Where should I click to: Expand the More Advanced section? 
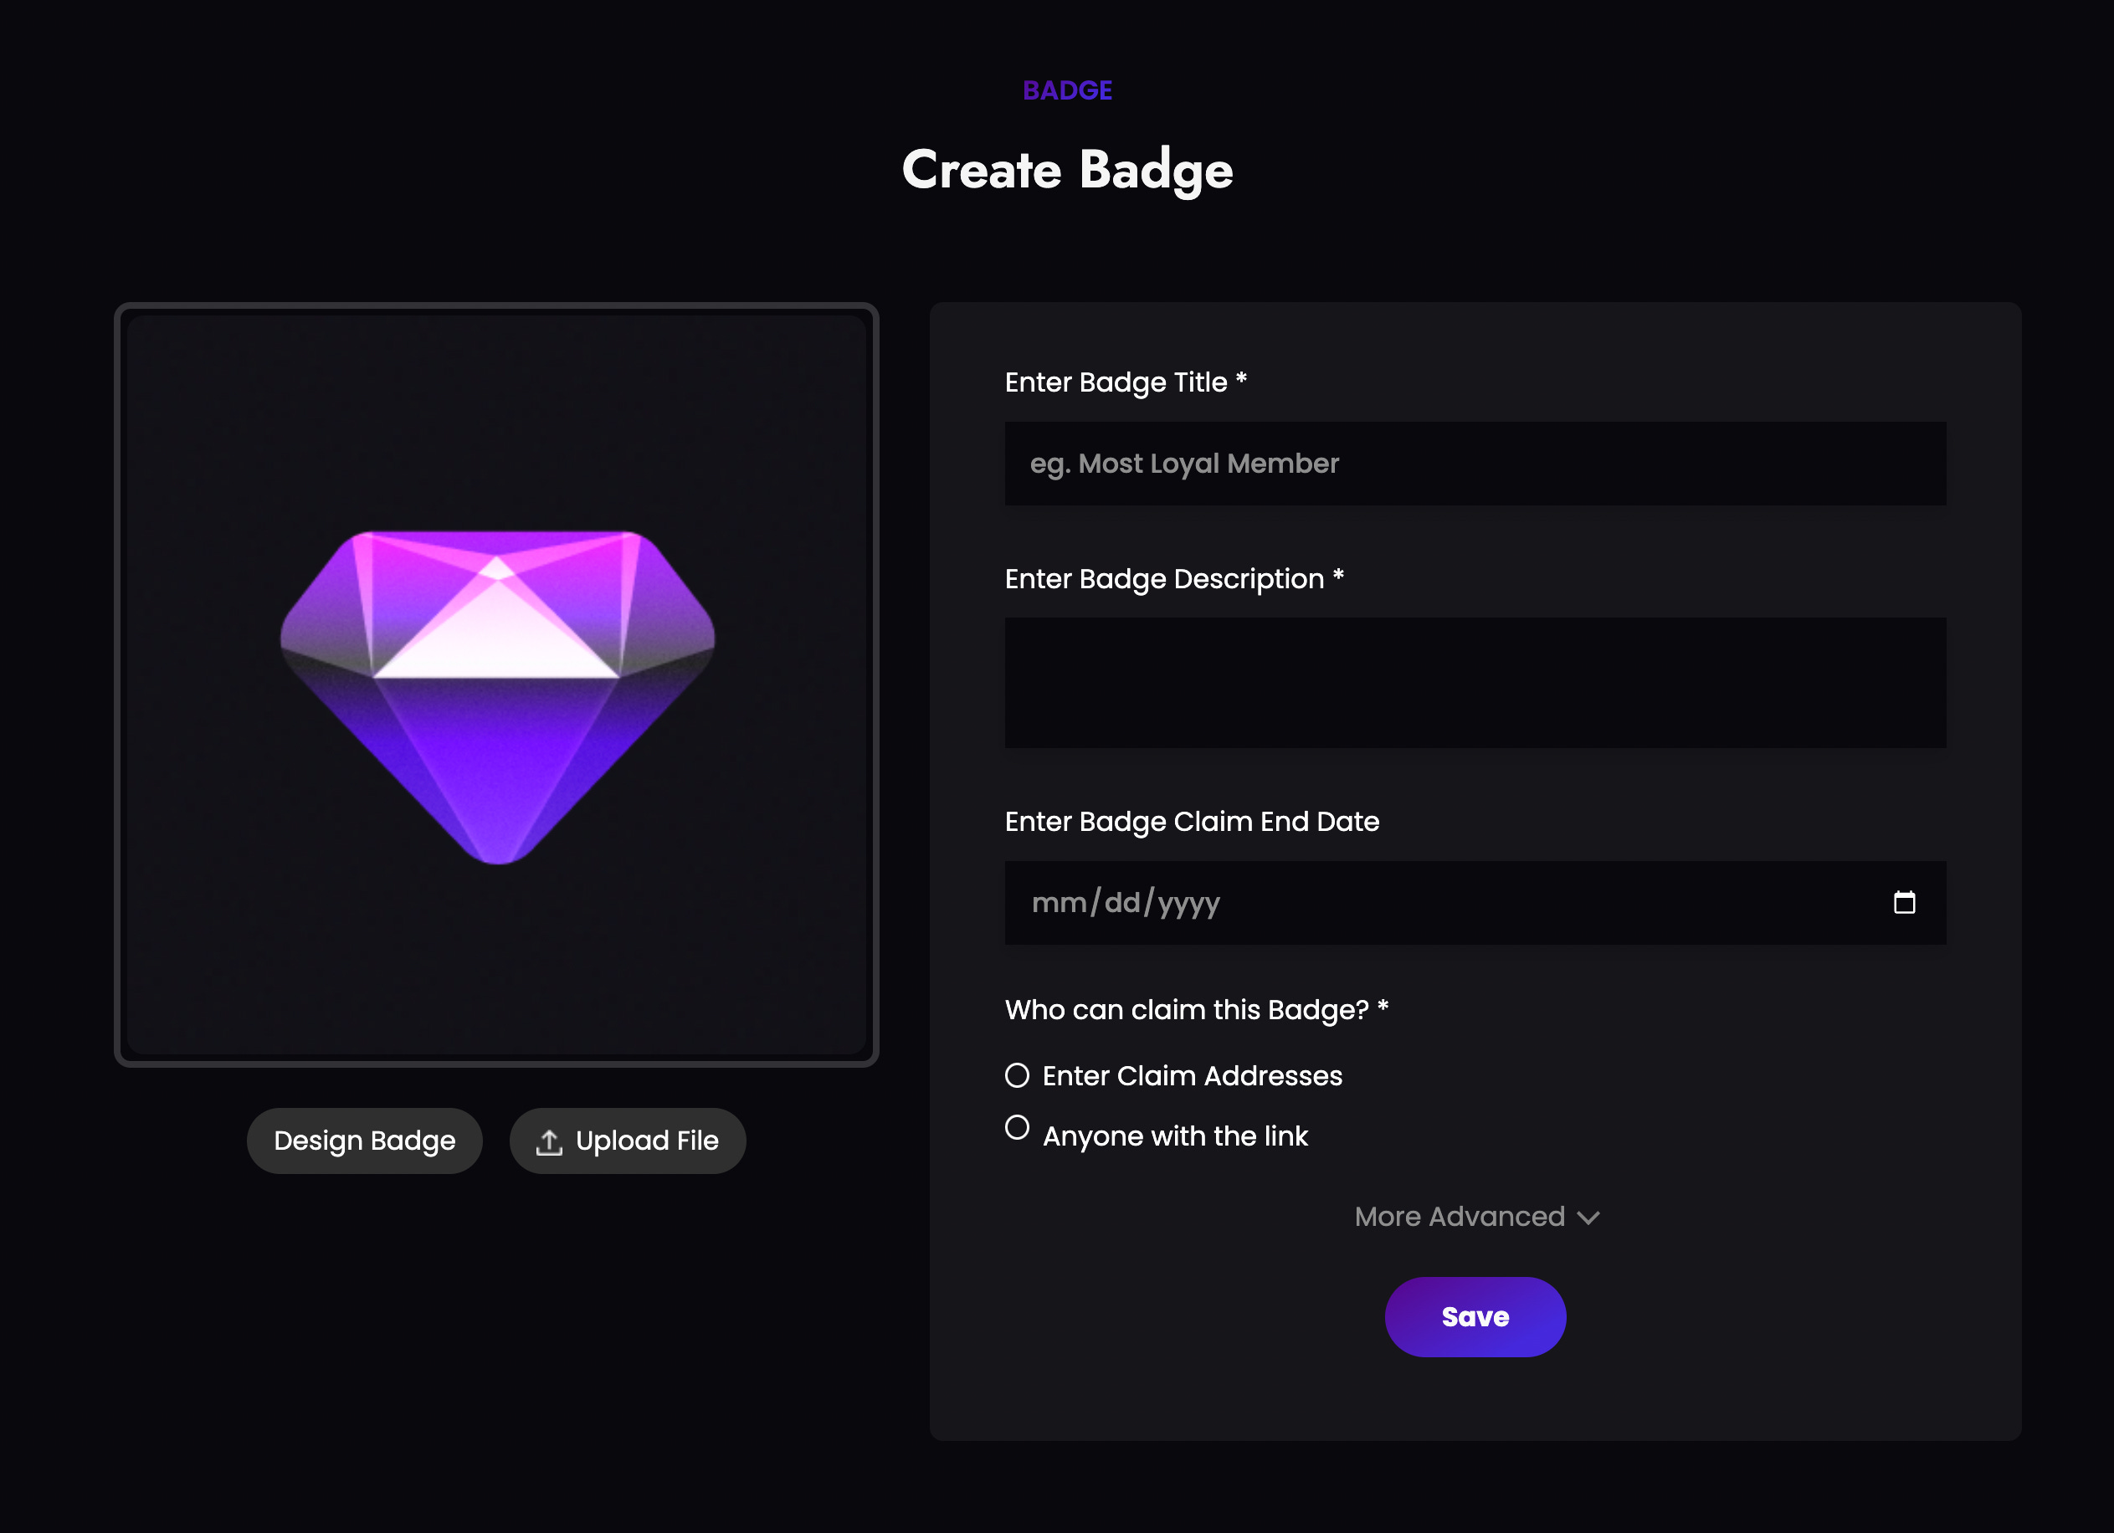(x=1476, y=1216)
